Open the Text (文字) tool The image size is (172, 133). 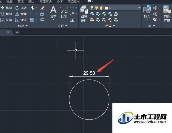[53, 12]
